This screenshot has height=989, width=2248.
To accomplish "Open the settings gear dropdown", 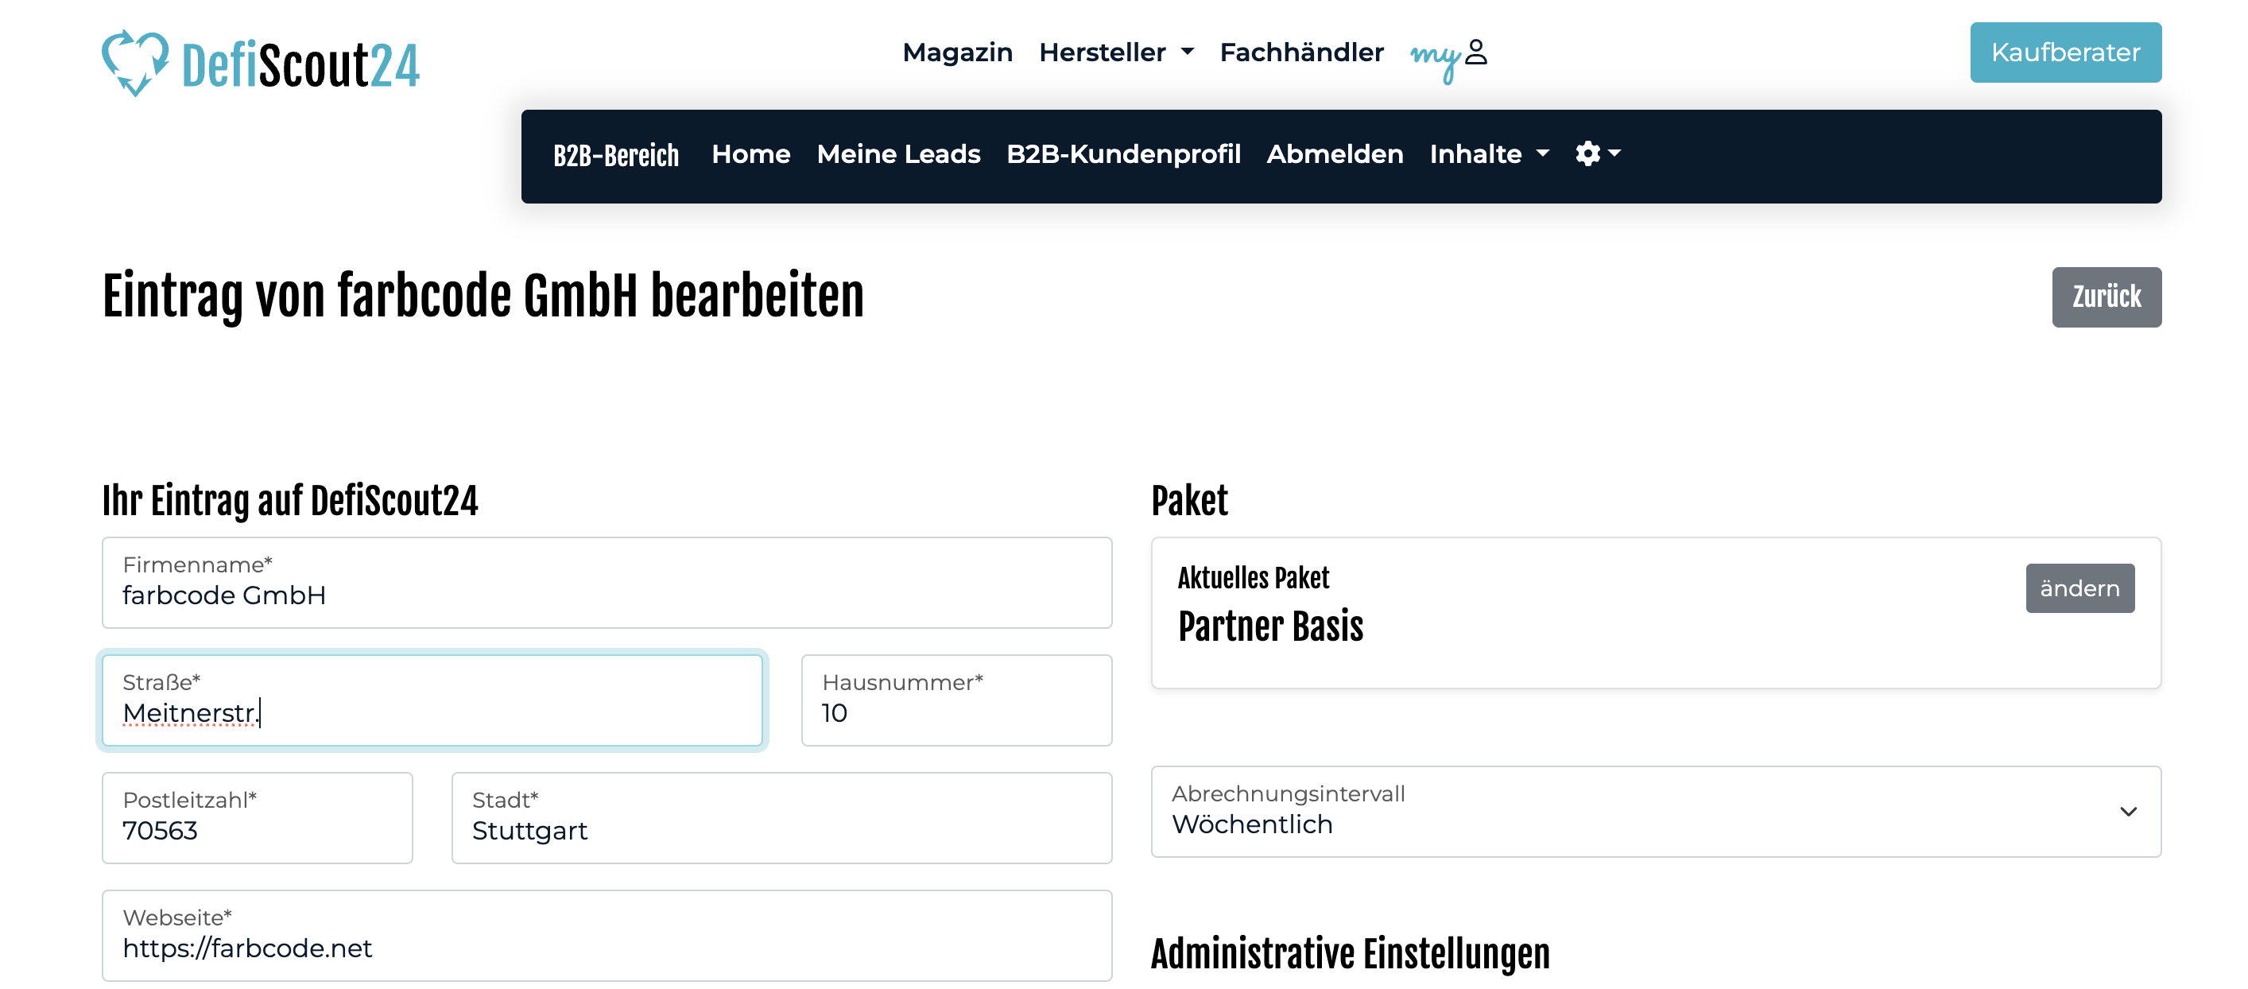I will 1598,153.
